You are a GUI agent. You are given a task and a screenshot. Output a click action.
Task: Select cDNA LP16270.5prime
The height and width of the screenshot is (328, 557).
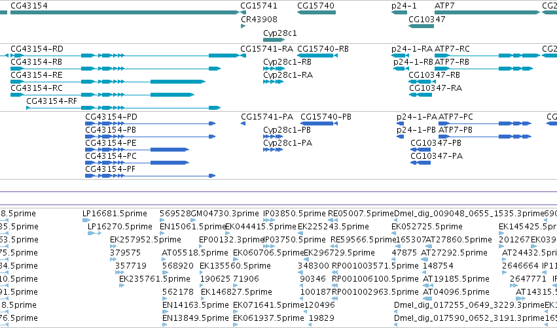click(x=94, y=233)
